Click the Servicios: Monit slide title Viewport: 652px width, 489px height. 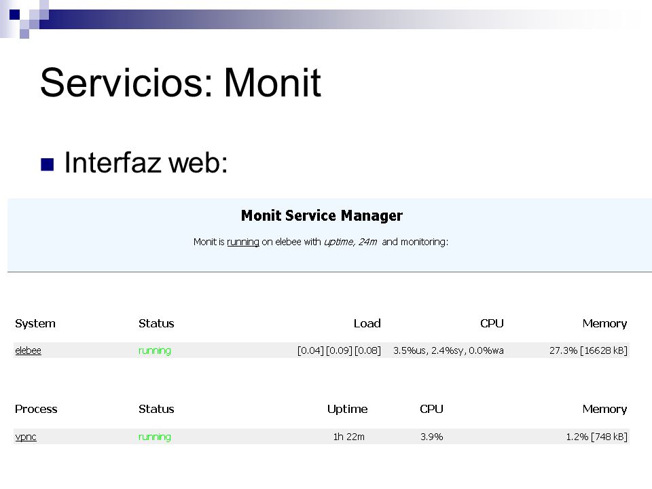coord(181,83)
